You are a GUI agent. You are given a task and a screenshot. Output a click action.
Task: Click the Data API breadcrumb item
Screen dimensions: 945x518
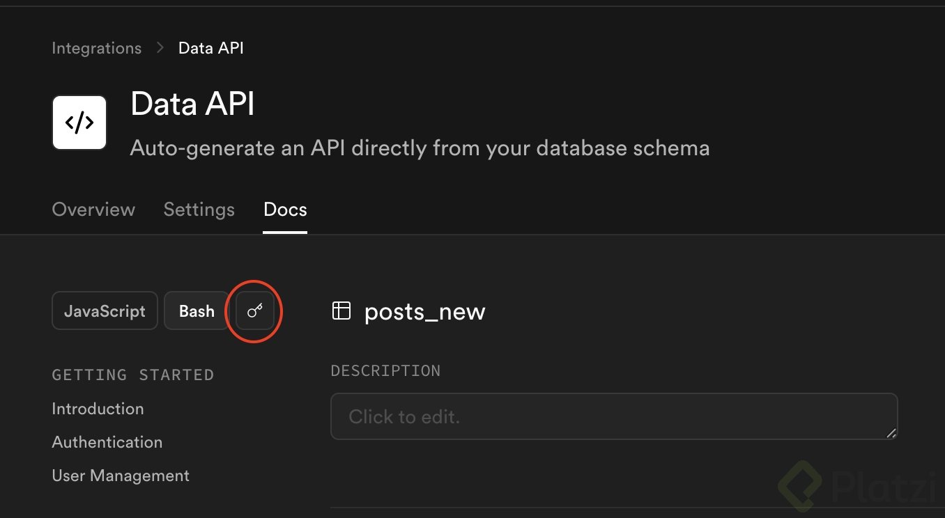pos(211,48)
